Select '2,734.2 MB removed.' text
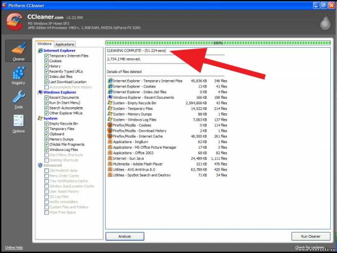337x253 pixels. (x=124, y=59)
